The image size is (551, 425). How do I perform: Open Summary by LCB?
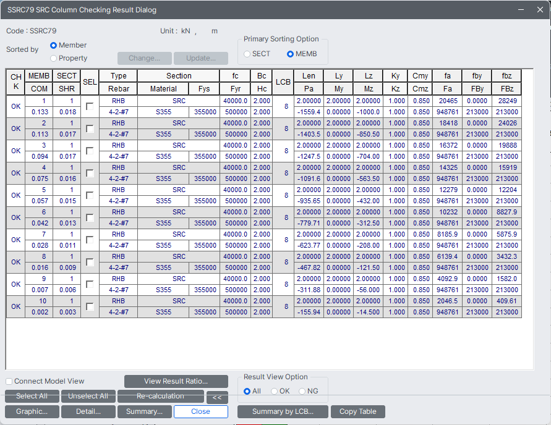(x=283, y=411)
